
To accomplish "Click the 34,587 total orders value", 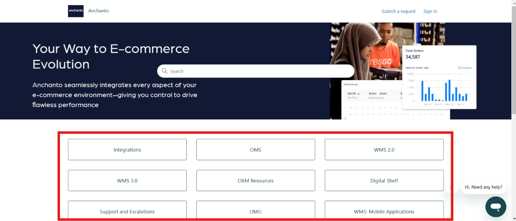I will pos(413,57).
